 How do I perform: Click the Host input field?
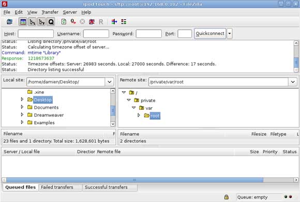click(36, 34)
